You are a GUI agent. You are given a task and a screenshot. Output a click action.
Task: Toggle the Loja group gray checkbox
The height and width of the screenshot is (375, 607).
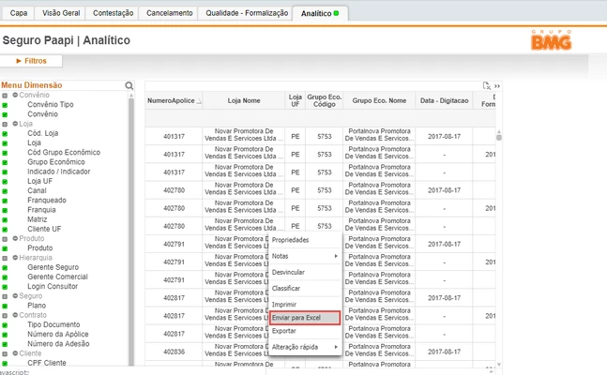pos(5,125)
